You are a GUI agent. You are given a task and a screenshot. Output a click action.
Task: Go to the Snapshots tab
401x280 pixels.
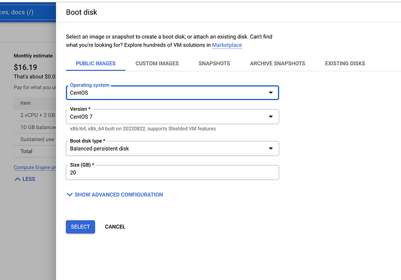pos(214,63)
